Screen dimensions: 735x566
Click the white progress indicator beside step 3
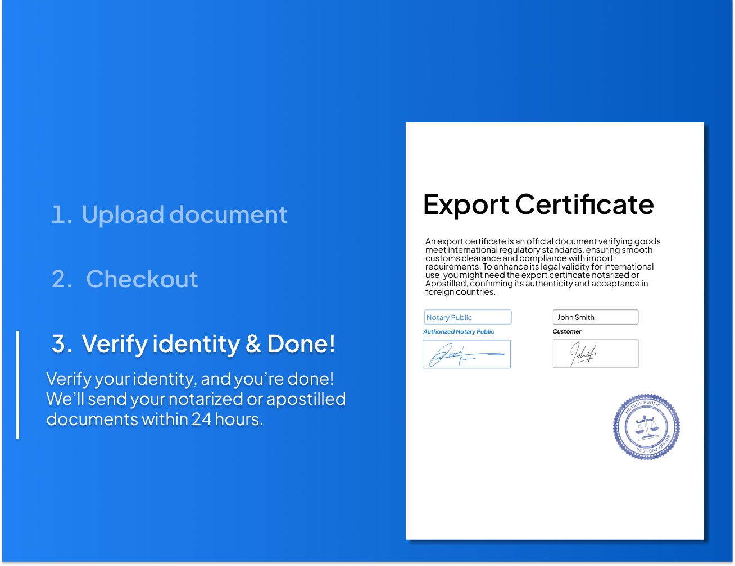(x=19, y=385)
